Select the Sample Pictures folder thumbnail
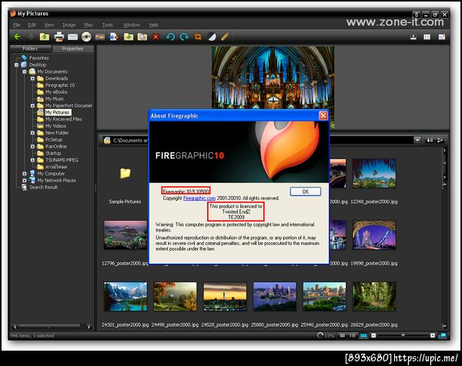Viewport: 462px width, 366px height. [x=126, y=174]
